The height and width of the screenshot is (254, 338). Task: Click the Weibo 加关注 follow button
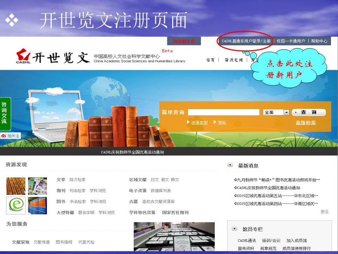pos(10,136)
